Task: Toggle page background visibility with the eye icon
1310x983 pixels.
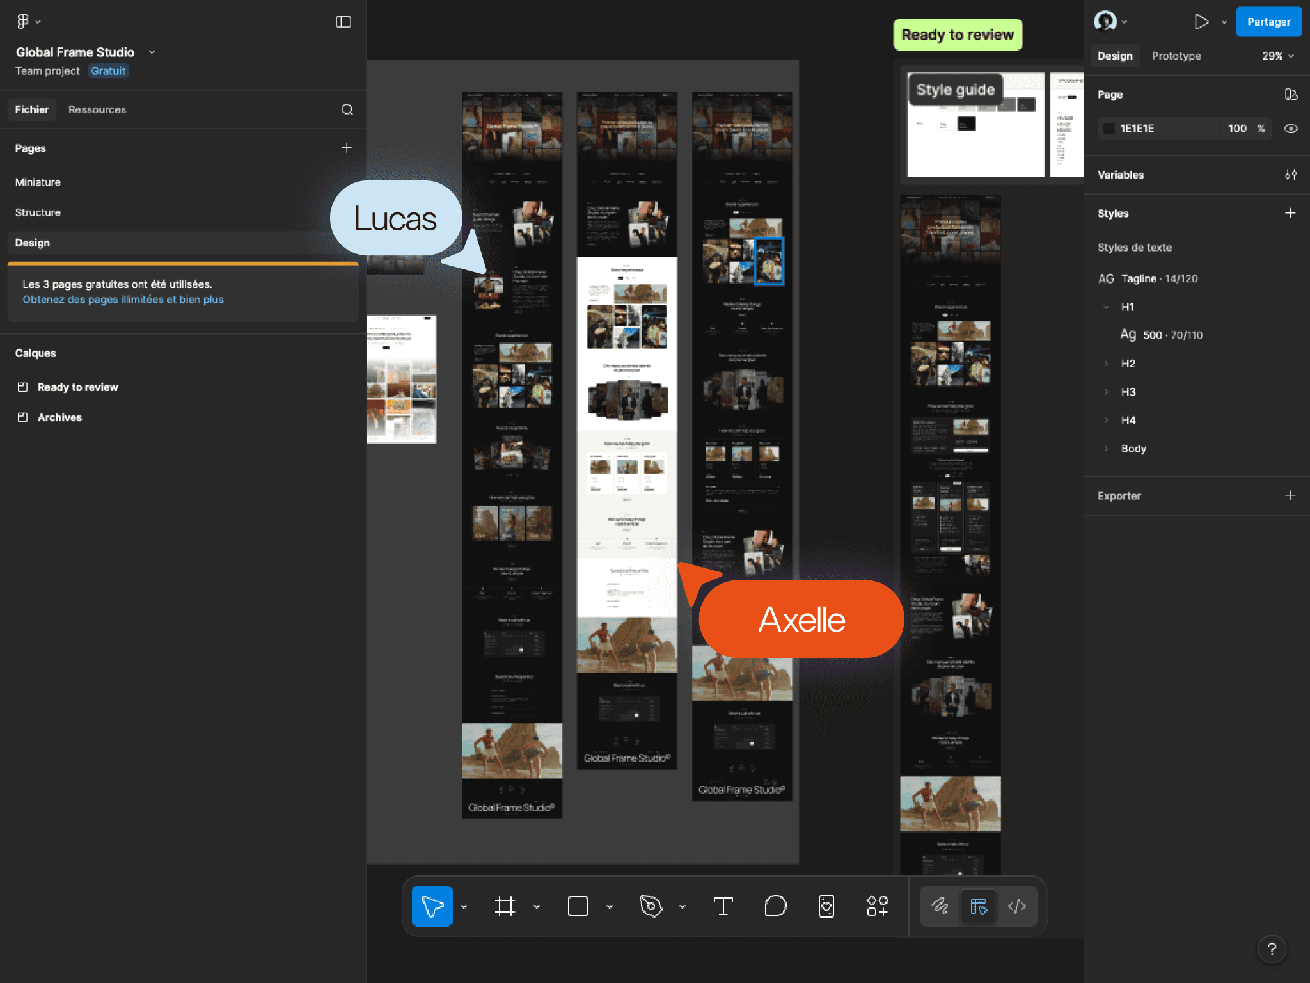Action: 1291,129
